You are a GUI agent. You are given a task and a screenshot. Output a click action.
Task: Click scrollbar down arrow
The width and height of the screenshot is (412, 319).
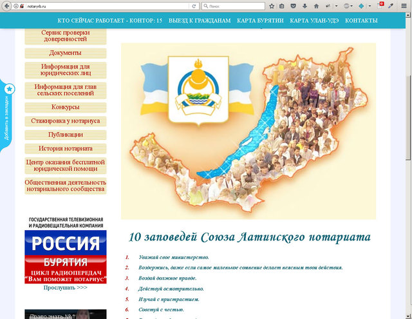click(x=408, y=316)
